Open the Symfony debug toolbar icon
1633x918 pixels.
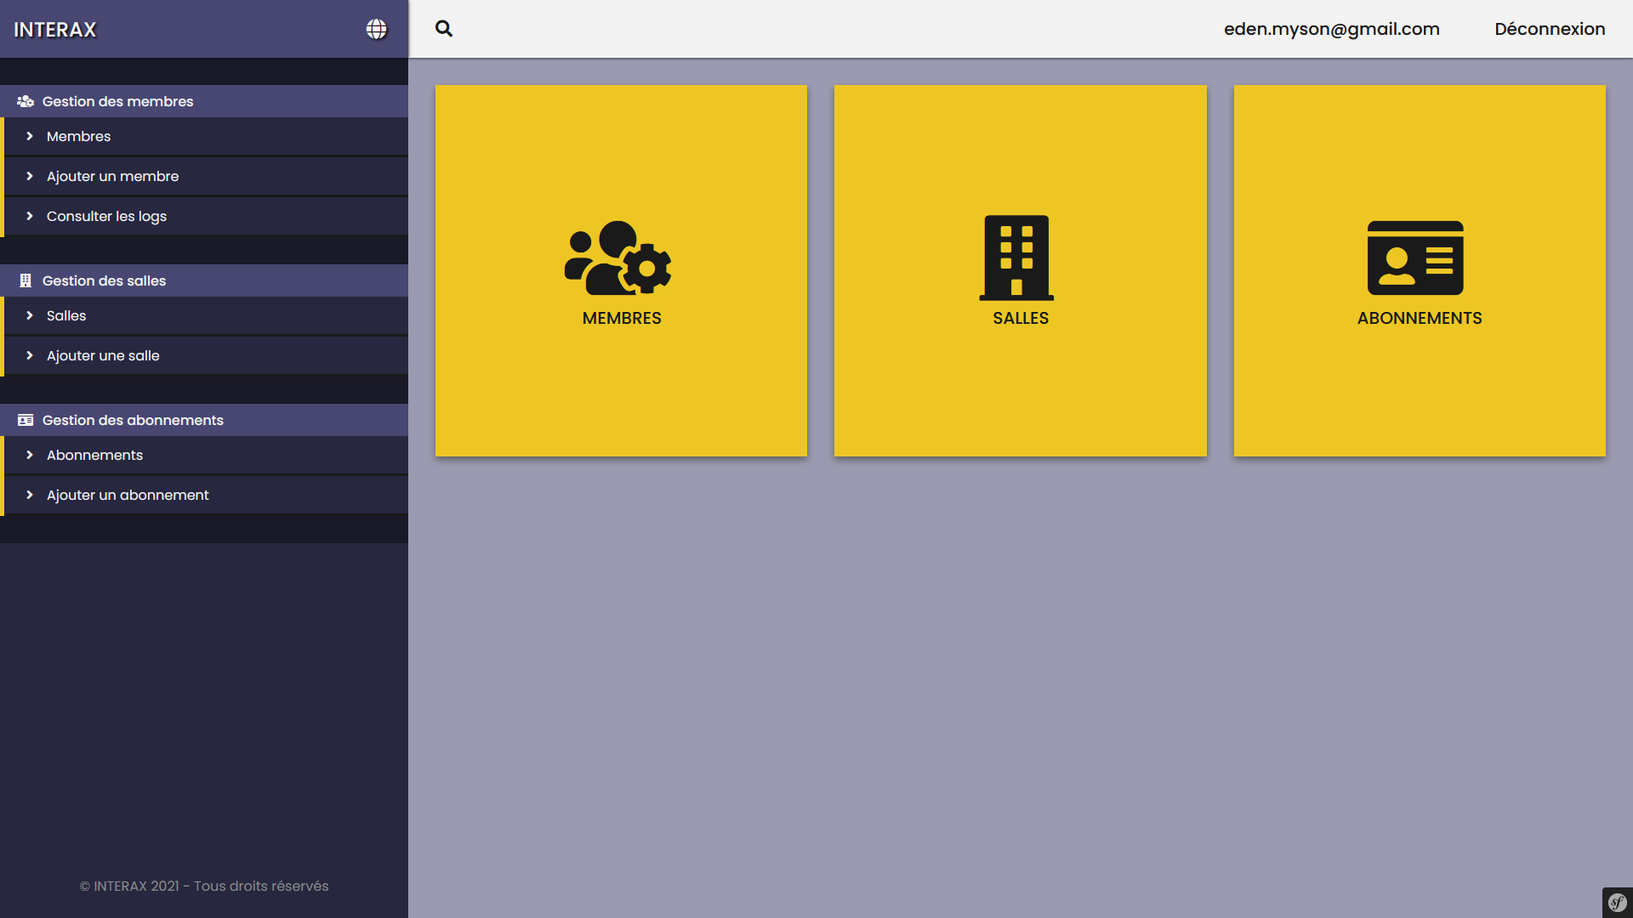coord(1617,902)
